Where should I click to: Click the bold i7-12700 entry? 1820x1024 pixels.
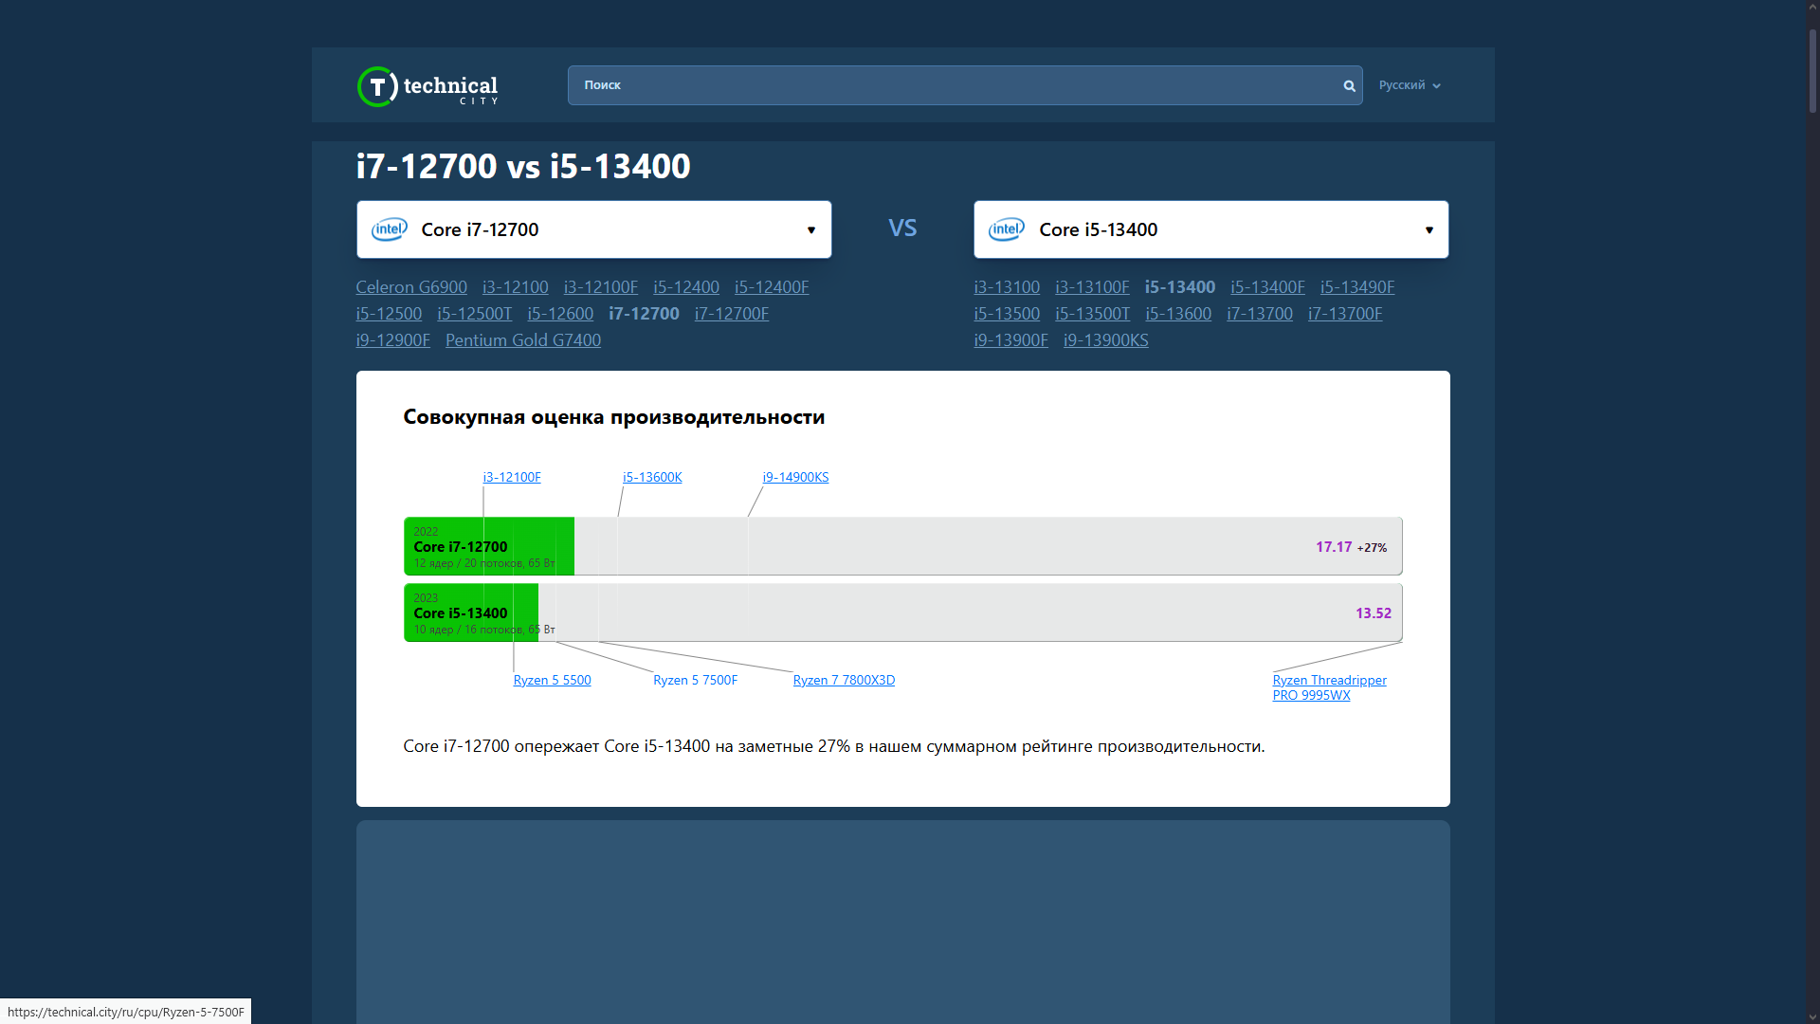pyautogui.click(x=644, y=314)
